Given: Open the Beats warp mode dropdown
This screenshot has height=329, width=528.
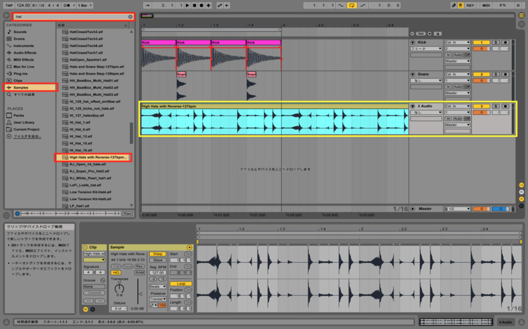Looking at the screenshot, I should [158, 287].
